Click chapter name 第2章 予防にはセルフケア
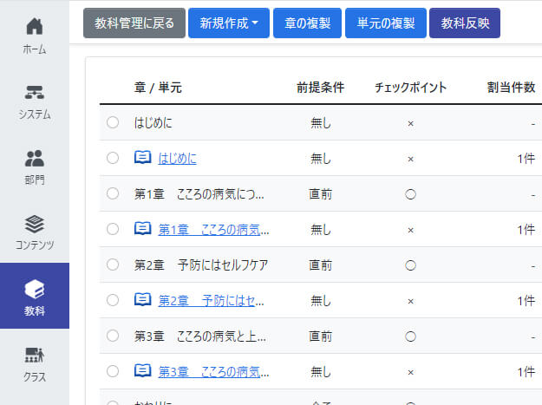The width and height of the screenshot is (542, 405). coord(201,265)
